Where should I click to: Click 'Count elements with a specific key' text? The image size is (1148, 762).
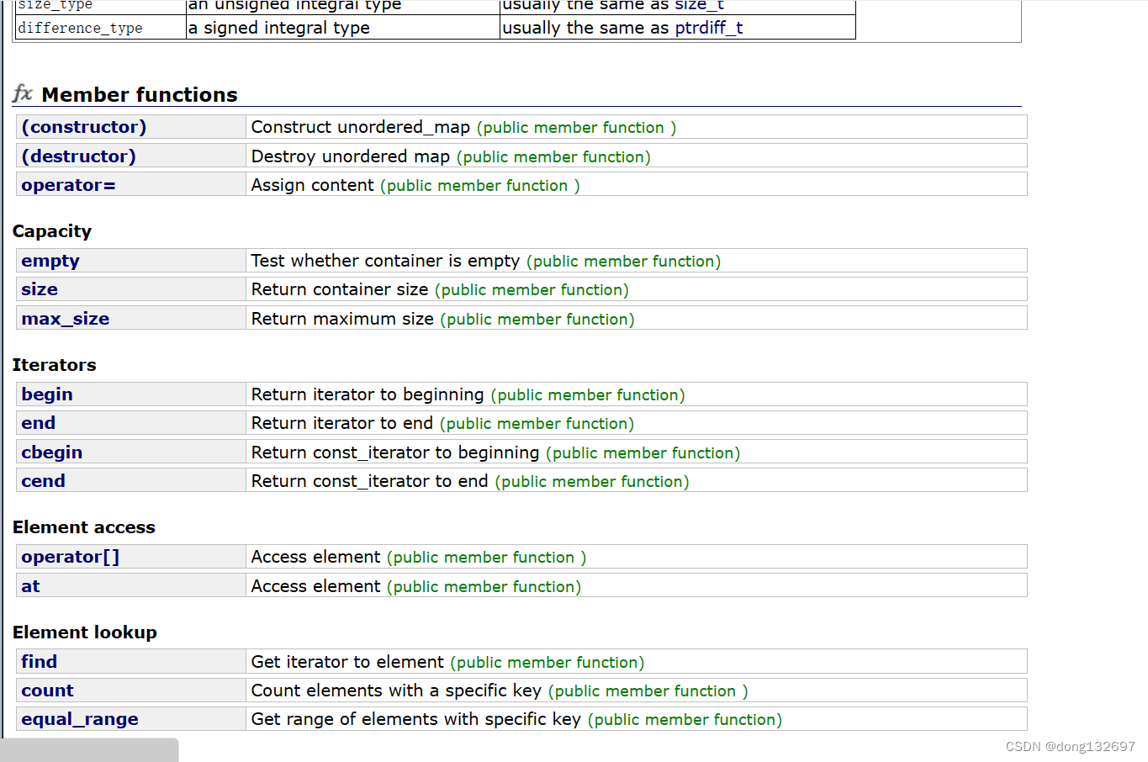coord(396,691)
